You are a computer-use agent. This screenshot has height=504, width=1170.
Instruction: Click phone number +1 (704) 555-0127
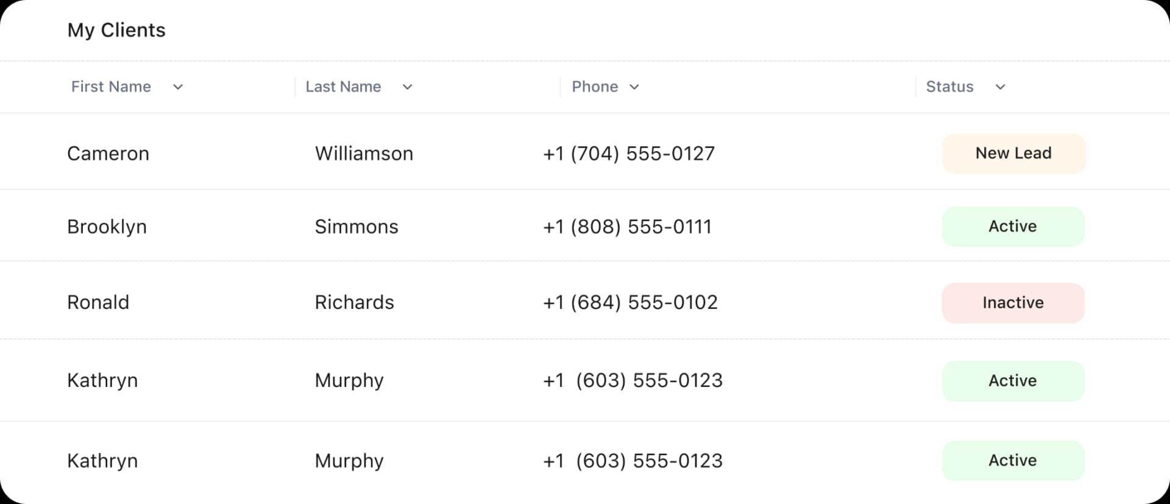point(629,154)
